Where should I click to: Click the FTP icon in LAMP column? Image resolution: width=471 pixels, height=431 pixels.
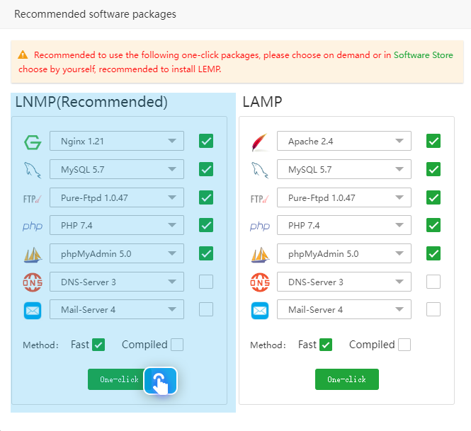(260, 199)
